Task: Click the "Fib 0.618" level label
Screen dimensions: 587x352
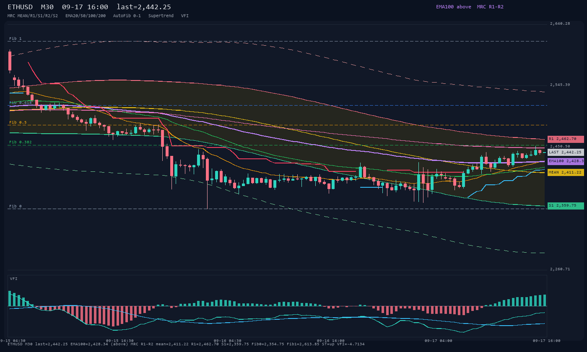Action: click(21, 103)
